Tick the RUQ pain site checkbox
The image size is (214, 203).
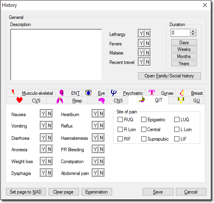(x=120, y=119)
